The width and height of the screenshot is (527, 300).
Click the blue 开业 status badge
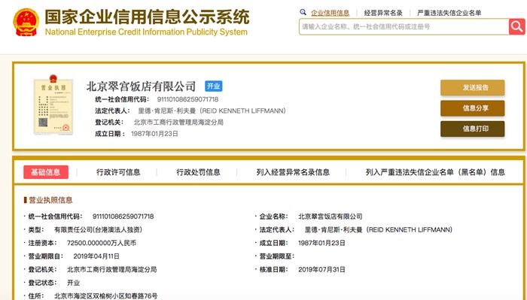(213, 86)
